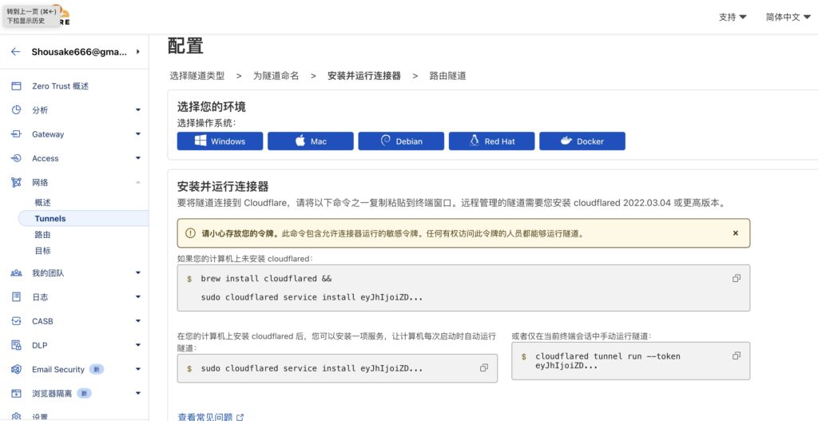Expand the Access menu section

[137, 158]
